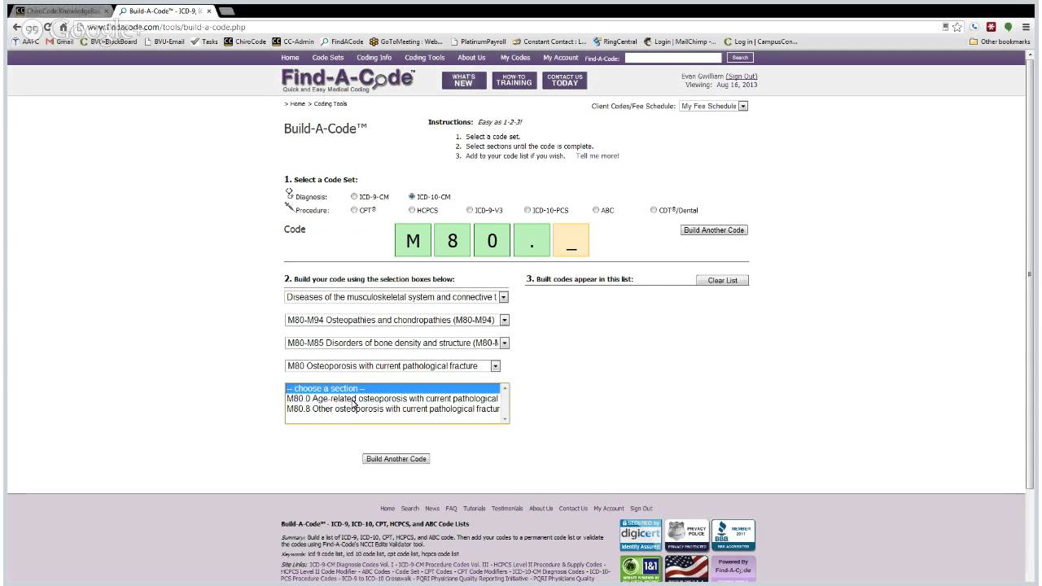
Task: Open the Code Sets menu
Action: (x=328, y=58)
